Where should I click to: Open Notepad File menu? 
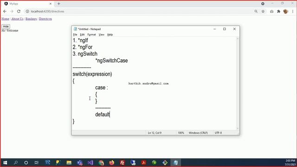75,35
